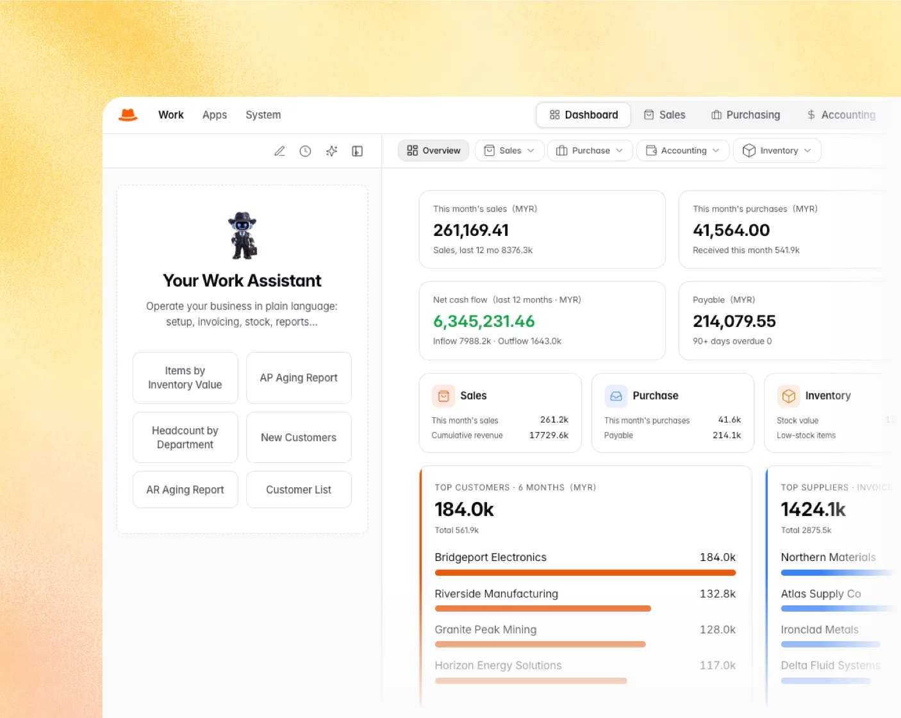The width and height of the screenshot is (901, 718).
Task: Click the Sales tab bag icon
Action: pyautogui.click(x=649, y=115)
